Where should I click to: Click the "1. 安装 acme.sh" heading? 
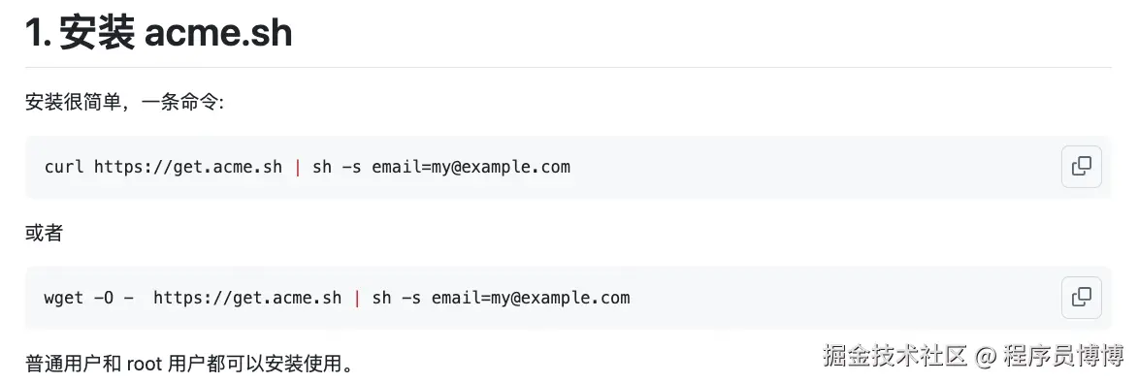coord(159,33)
